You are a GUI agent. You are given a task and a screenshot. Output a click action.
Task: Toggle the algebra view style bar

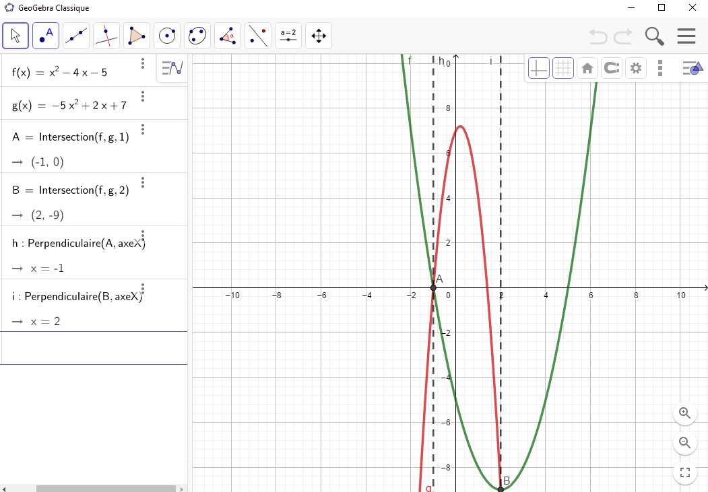point(172,68)
